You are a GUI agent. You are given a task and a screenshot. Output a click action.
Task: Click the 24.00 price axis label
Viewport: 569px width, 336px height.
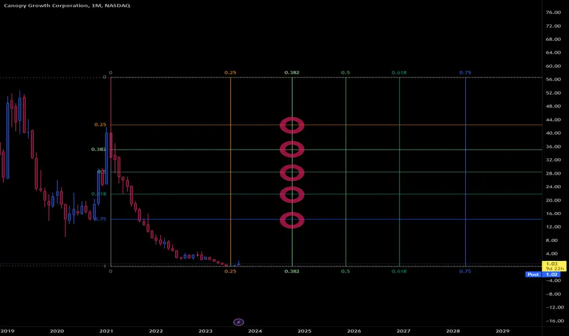pos(553,187)
